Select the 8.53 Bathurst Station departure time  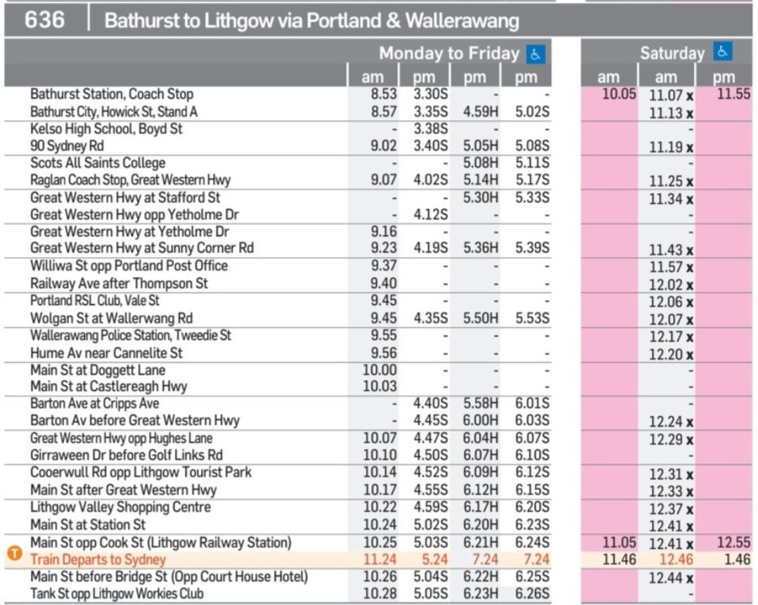[383, 94]
